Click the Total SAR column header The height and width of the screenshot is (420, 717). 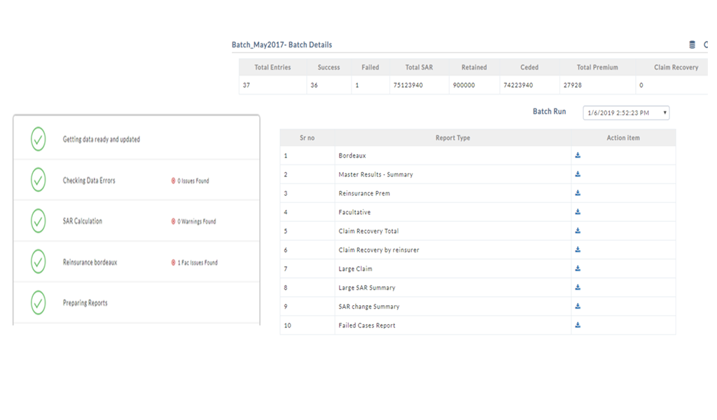(x=419, y=67)
